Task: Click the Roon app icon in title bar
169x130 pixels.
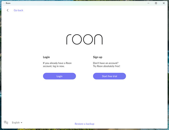Action: point(4,3)
